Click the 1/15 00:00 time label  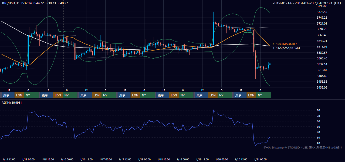tap(28, 160)
